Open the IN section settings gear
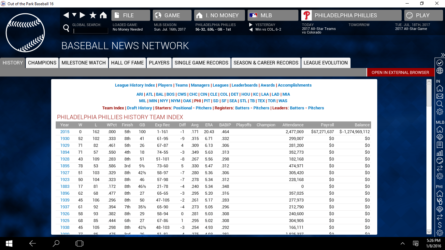445x250 pixels. click(x=440, y=112)
